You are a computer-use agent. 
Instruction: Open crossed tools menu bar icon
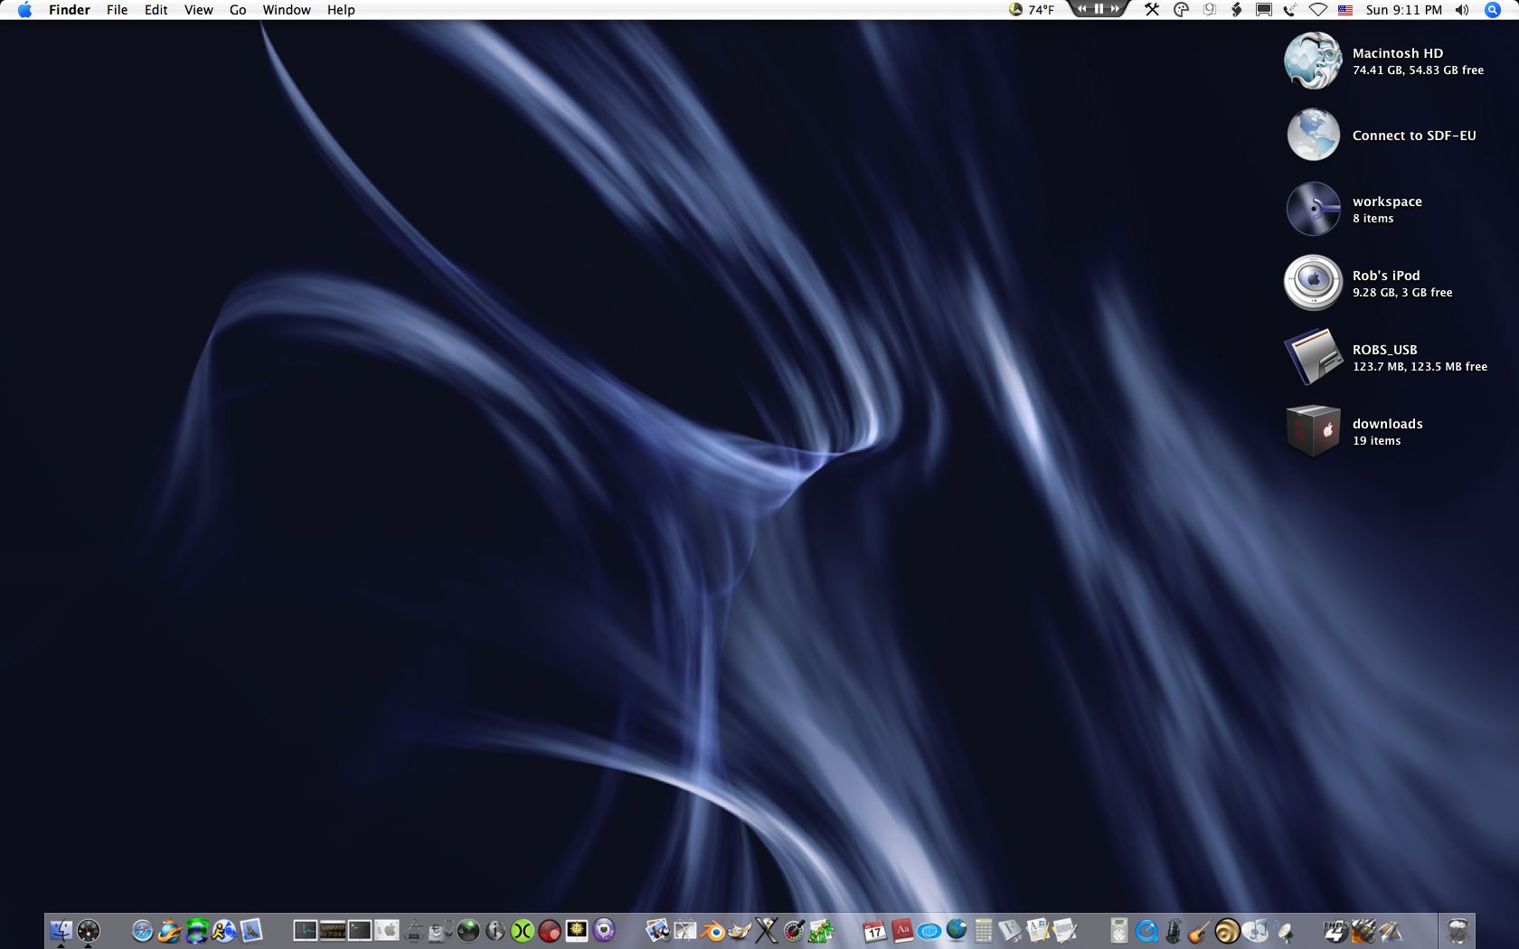tap(1152, 10)
